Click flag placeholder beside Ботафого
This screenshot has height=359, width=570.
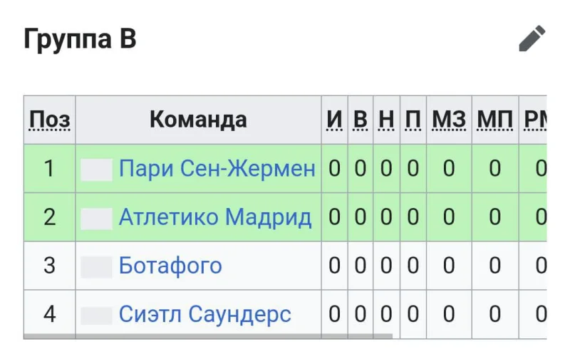tap(96, 266)
